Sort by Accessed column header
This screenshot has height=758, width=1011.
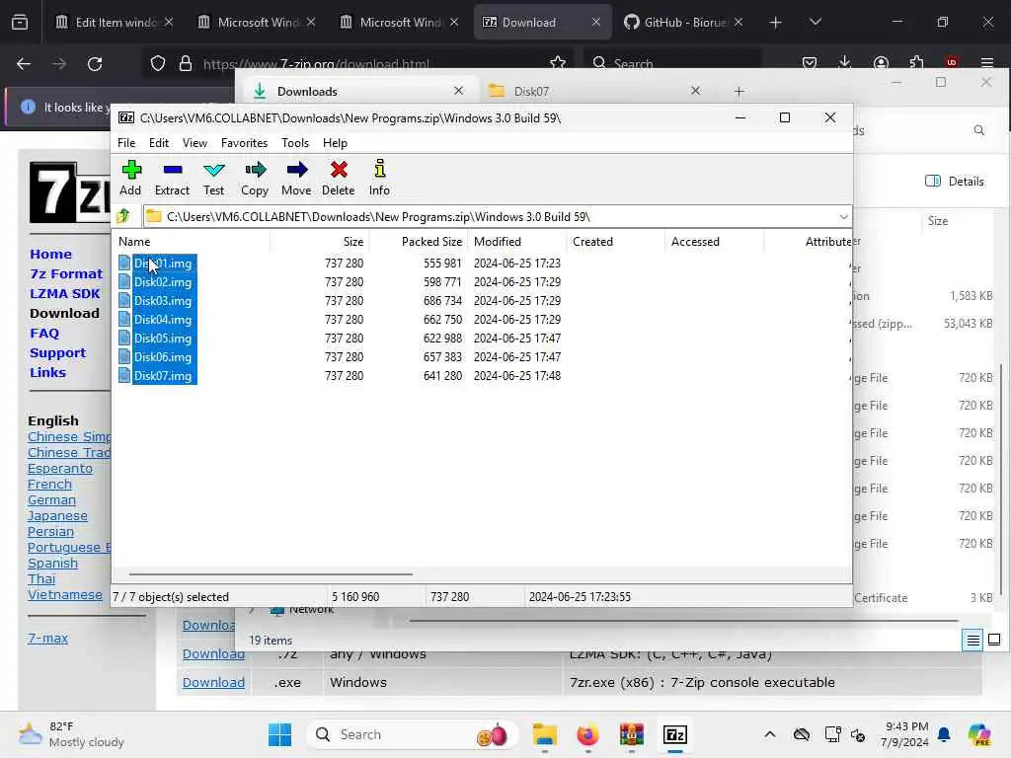tap(715, 242)
